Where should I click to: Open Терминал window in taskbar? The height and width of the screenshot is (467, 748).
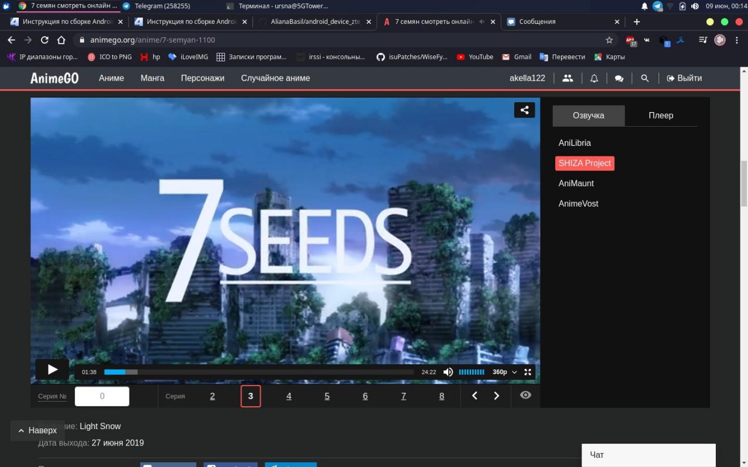click(276, 6)
